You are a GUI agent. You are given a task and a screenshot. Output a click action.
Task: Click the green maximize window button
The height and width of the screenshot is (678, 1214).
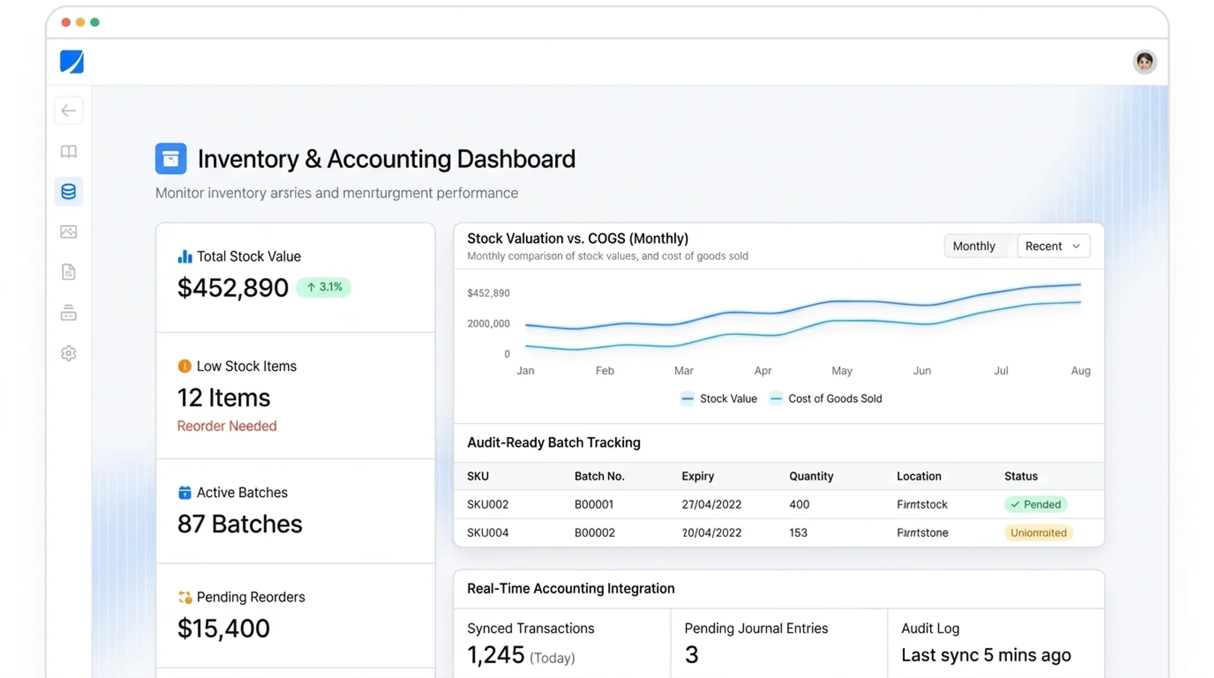(95, 22)
